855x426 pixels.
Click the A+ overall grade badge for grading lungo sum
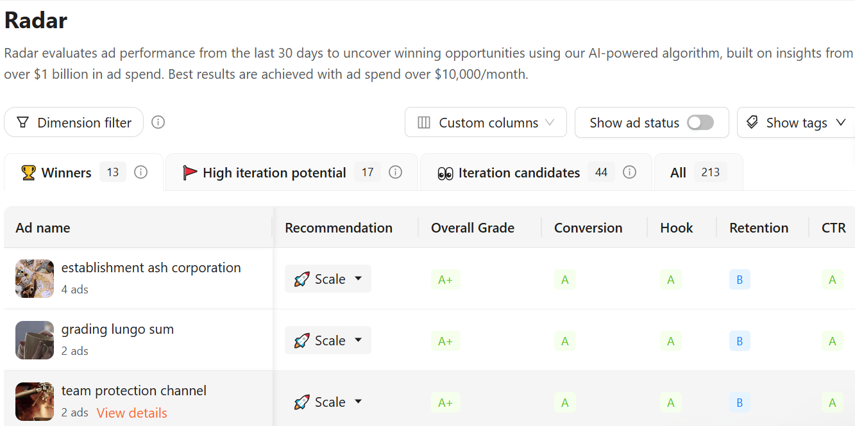pyautogui.click(x=446, y=341)
